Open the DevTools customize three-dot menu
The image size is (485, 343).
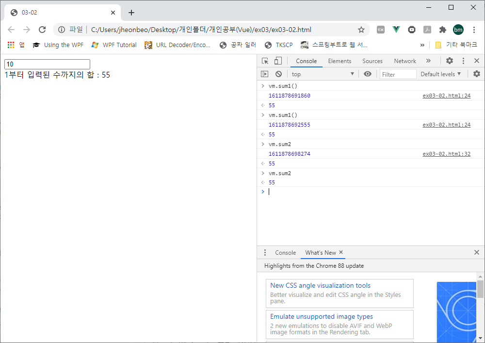click(463, 61)
